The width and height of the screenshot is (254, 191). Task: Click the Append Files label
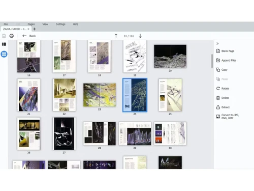(229, 60)
